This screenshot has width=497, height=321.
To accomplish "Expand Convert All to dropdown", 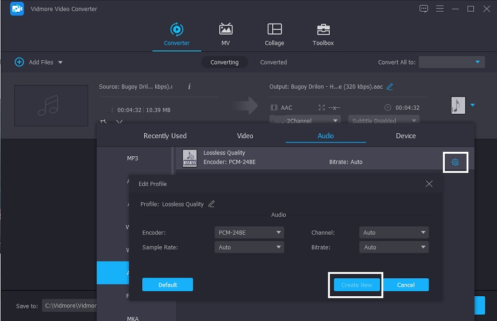I will 452,62.
